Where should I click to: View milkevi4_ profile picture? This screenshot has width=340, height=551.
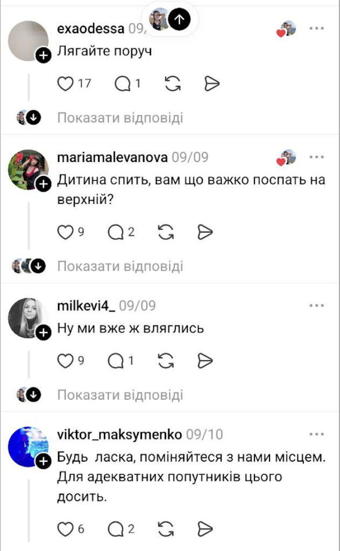point(28,318)
